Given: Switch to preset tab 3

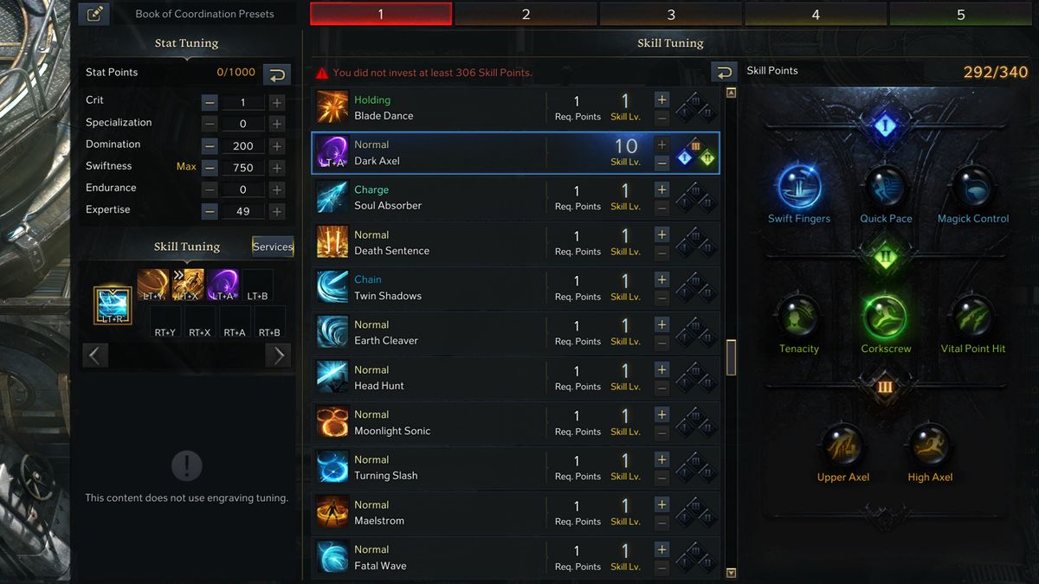Looking at the screenshot, I should pyautogui.click(x=671, y=14).
